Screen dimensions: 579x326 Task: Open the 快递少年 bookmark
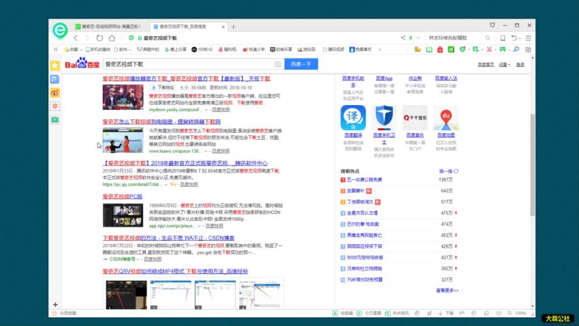click(253, 49)
